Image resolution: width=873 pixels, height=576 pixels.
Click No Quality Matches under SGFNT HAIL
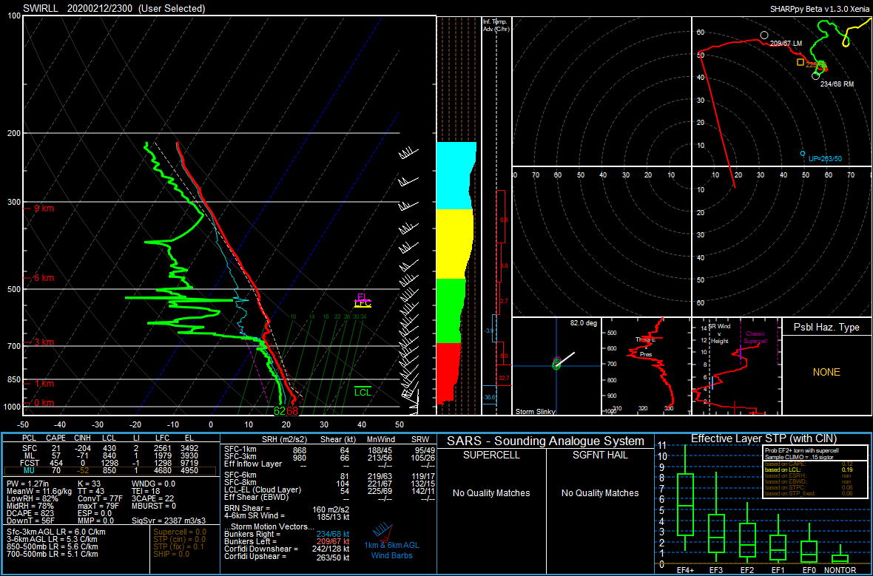600,493
